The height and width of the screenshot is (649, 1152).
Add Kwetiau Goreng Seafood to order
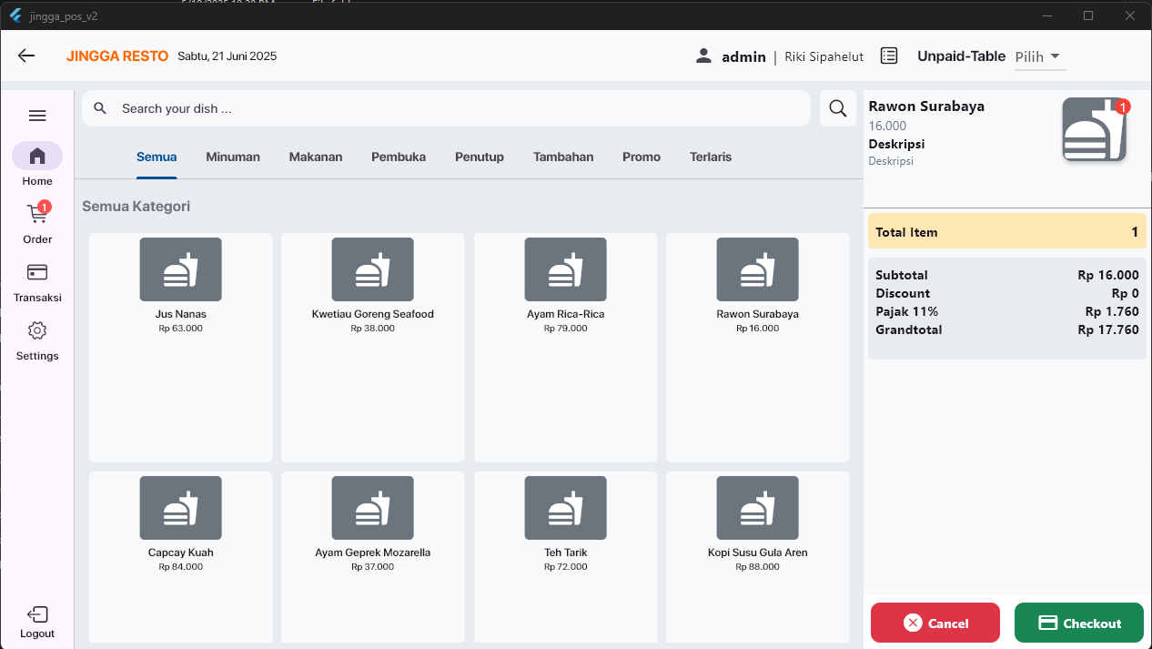(x=373, y=348)
